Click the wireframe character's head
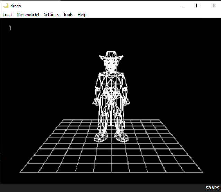221x192 pixels. coord(111,66)
